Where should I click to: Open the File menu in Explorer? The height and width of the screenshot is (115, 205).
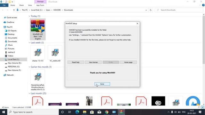[x=4, y=5]
